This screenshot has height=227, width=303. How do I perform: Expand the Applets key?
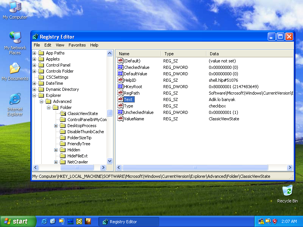34,59
